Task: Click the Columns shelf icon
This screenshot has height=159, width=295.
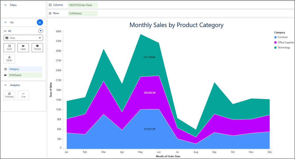Action: [50, 5]
